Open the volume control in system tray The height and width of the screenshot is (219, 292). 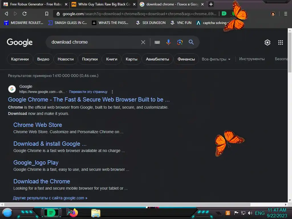[250, 213]
